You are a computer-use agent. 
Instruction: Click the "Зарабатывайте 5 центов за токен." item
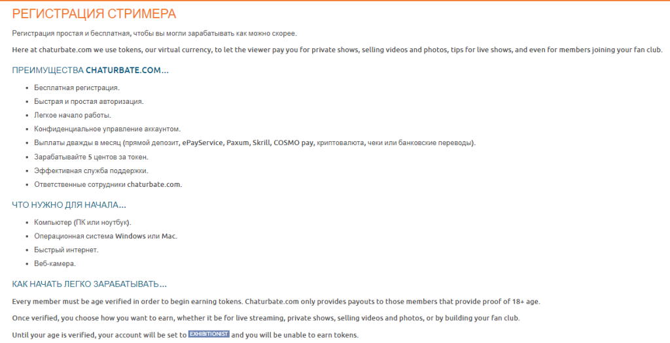point(91,157)
